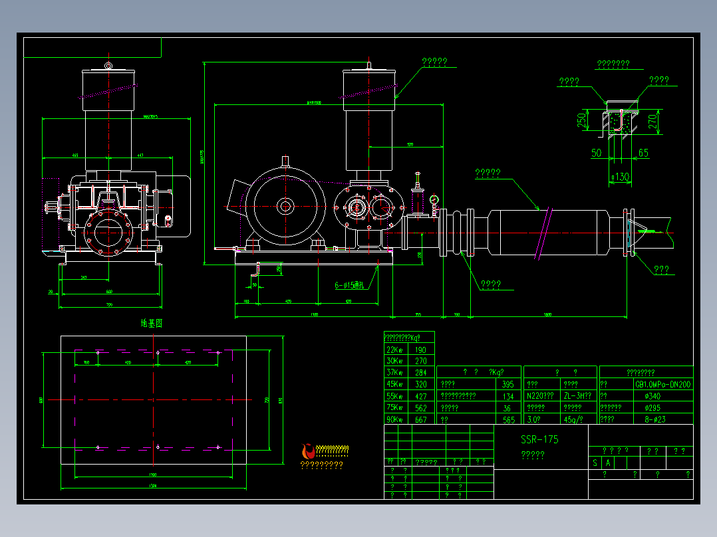This screenshot has height=537, width=717.
Task: Select the 6-ø15通孔 hole annotation
Action: [x=349, y=285]
